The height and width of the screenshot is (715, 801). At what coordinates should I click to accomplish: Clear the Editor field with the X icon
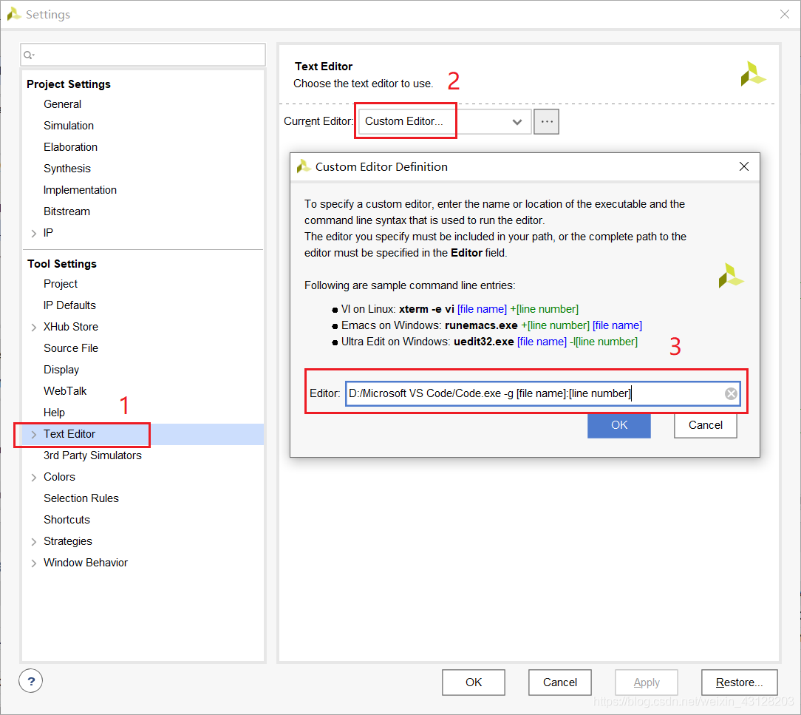pos(731,393)
